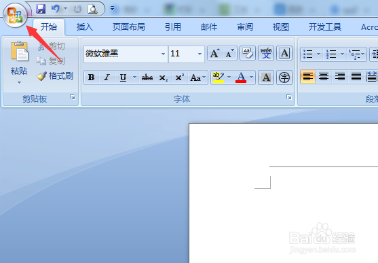Expand the 粘贴 options arrow
Screen dimensions: 378x263
tap(19, 83)
